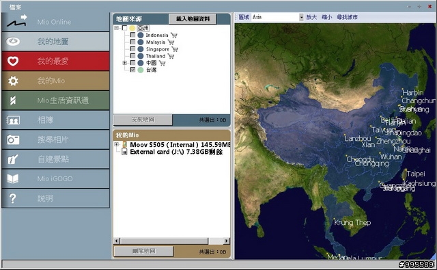Click Taipei on the map
Viewport: 437px width, 270px height.
point(416,174)
